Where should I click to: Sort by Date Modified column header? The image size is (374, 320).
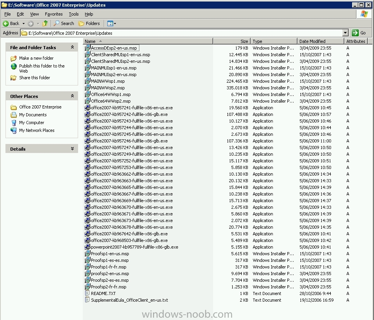[x=321, y=41]
